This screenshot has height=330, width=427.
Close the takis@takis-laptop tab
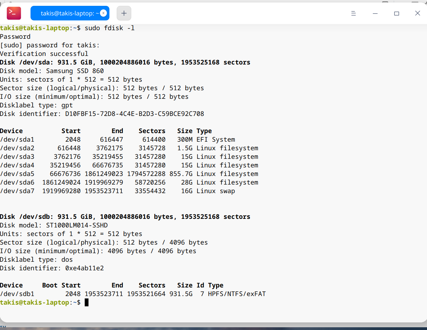[103, 13]
